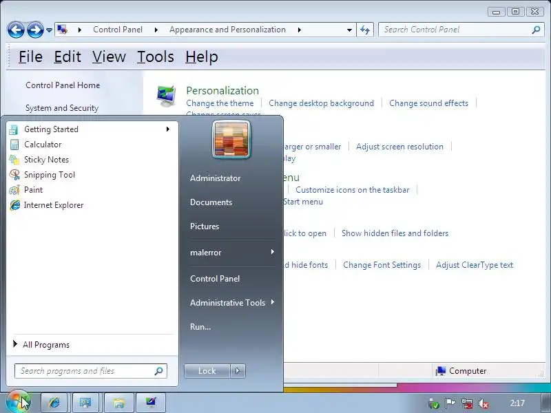Click the Control Panel search magnifier icon
The image size is (551, 413).
[536, 30]
